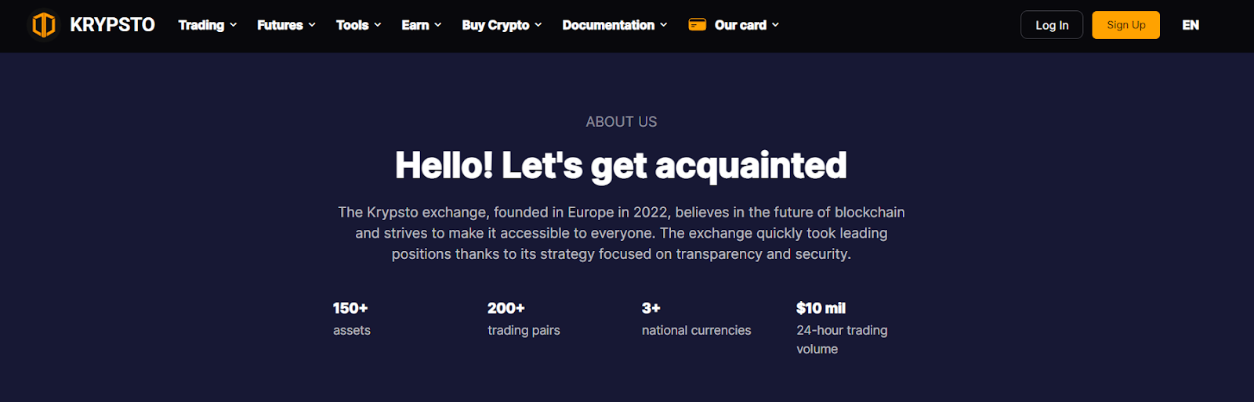Click the Buy Crypto dropdown arrow
Viewport: 1254px width, 402px height.
tap(538, 25)
